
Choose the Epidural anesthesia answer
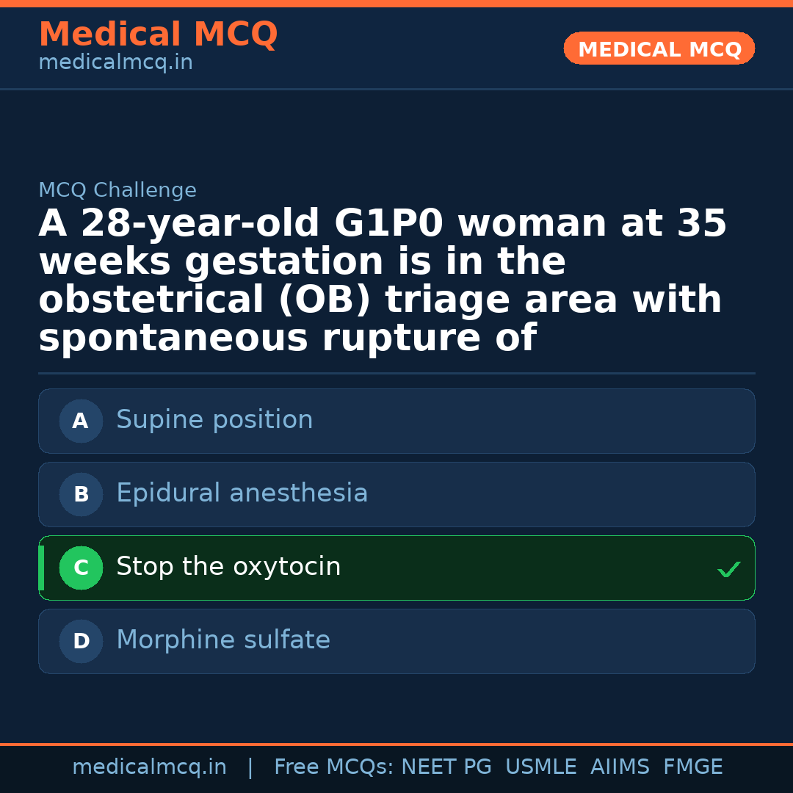pos(242,493)
